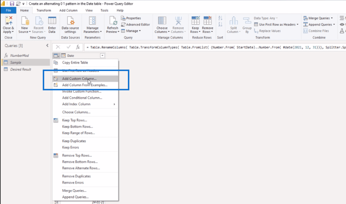This screenshot has width=346, height=204.
Task: Select Remove Alternate Rows...
Action: click(85, 168)
